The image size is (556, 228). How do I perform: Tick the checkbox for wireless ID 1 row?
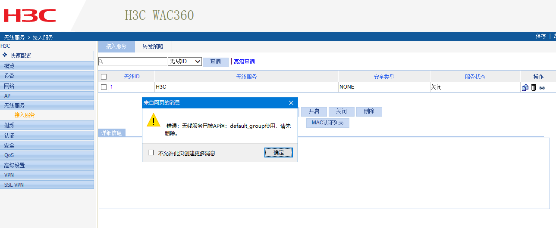(x=104, y=87)
